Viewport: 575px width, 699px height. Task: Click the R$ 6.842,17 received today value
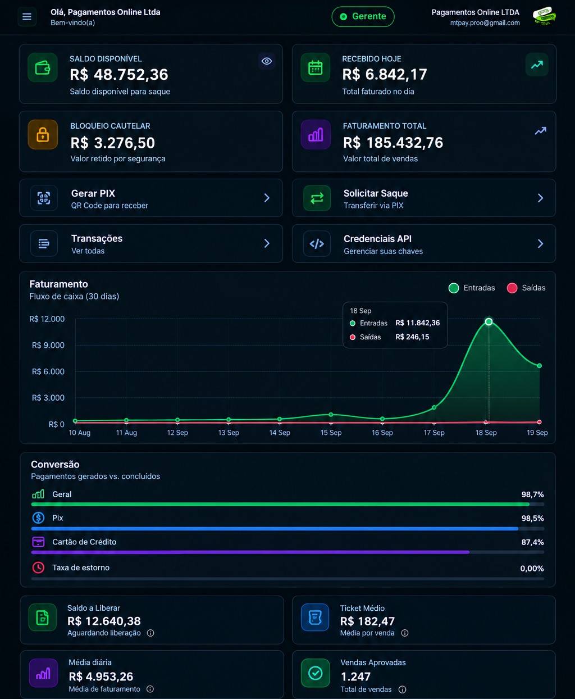tap(385, 75)
